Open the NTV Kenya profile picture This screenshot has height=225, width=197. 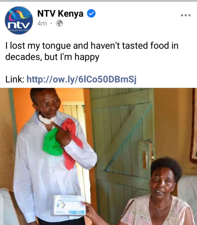tap(19, 21)
